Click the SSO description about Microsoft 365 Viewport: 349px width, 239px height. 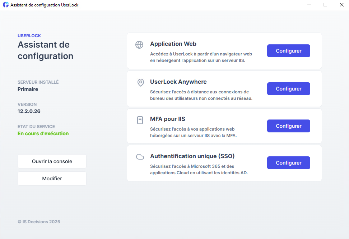[199, 169]
